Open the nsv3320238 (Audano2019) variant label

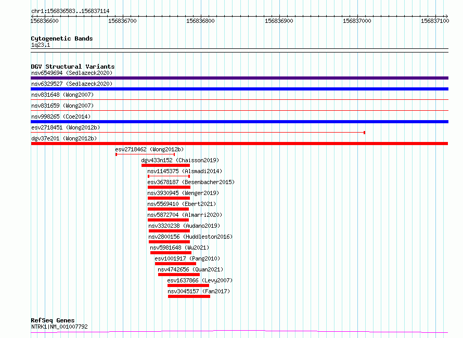coord(184,226)
